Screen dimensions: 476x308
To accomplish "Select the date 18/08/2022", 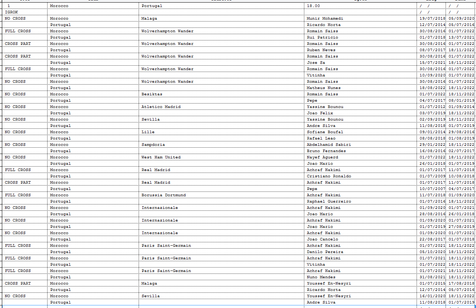I will 432,88.
